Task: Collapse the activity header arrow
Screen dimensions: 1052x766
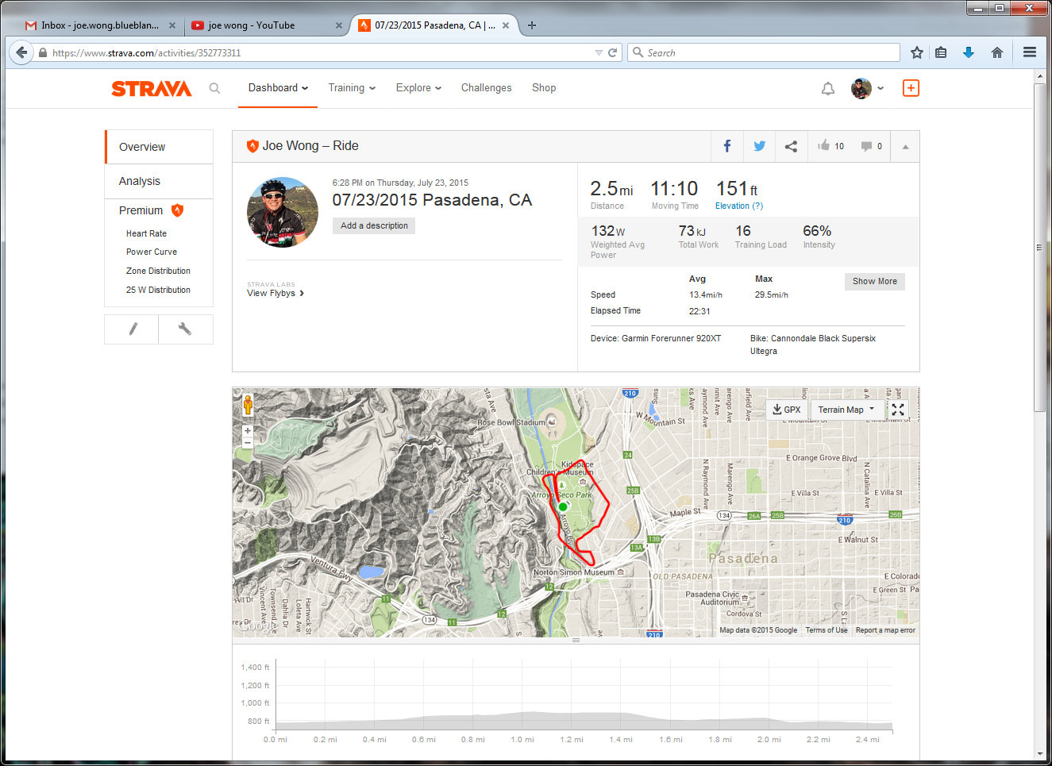Action: [905, 147]
